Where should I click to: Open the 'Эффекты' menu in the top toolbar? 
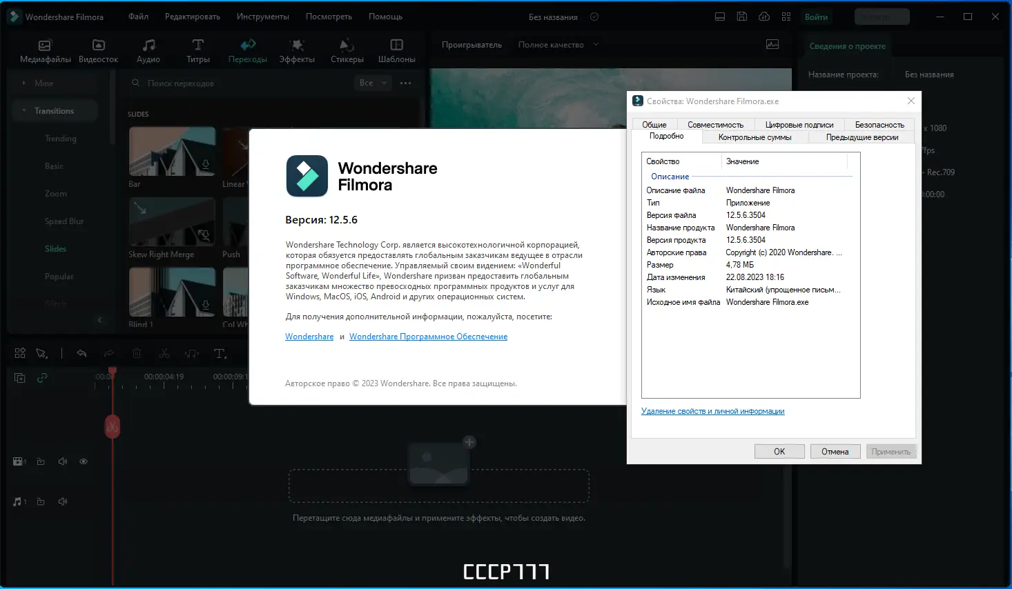pos(297,49)
